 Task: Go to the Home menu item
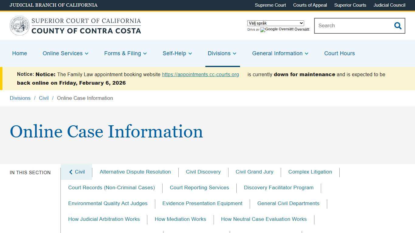coord(19,53)
